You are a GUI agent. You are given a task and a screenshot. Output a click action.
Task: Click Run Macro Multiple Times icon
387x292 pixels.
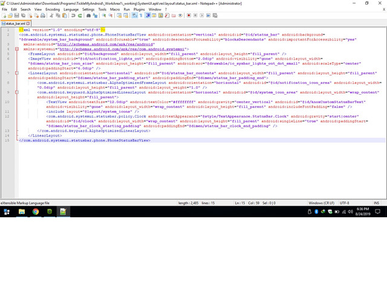coord(209,16)
